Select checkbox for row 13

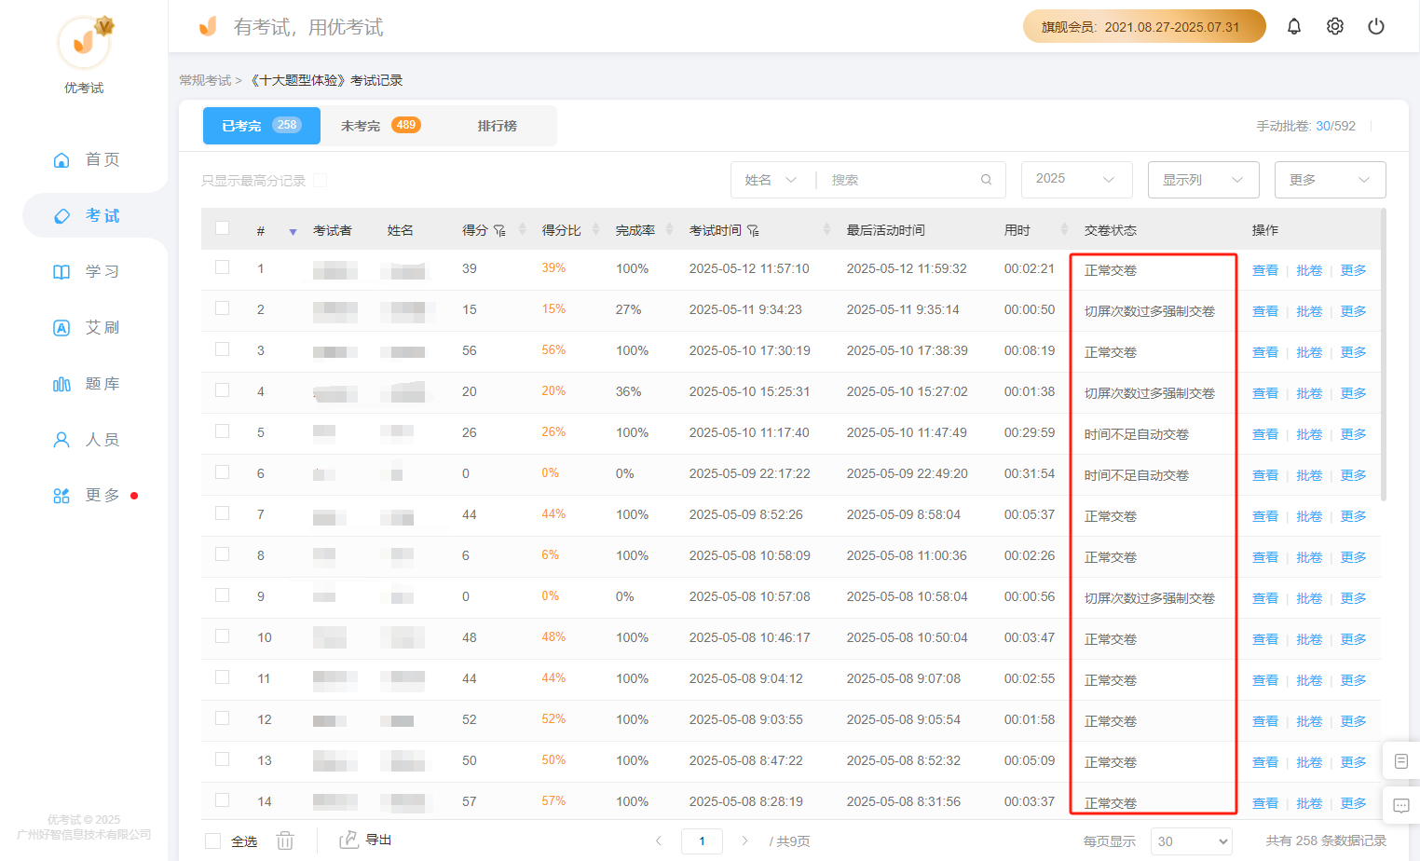pos(222,758)
